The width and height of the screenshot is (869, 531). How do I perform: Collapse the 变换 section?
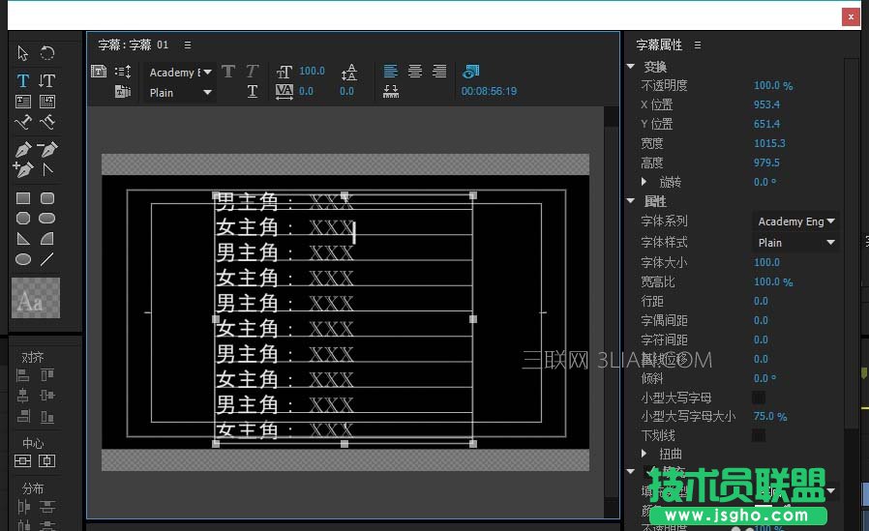coord(631,67)
